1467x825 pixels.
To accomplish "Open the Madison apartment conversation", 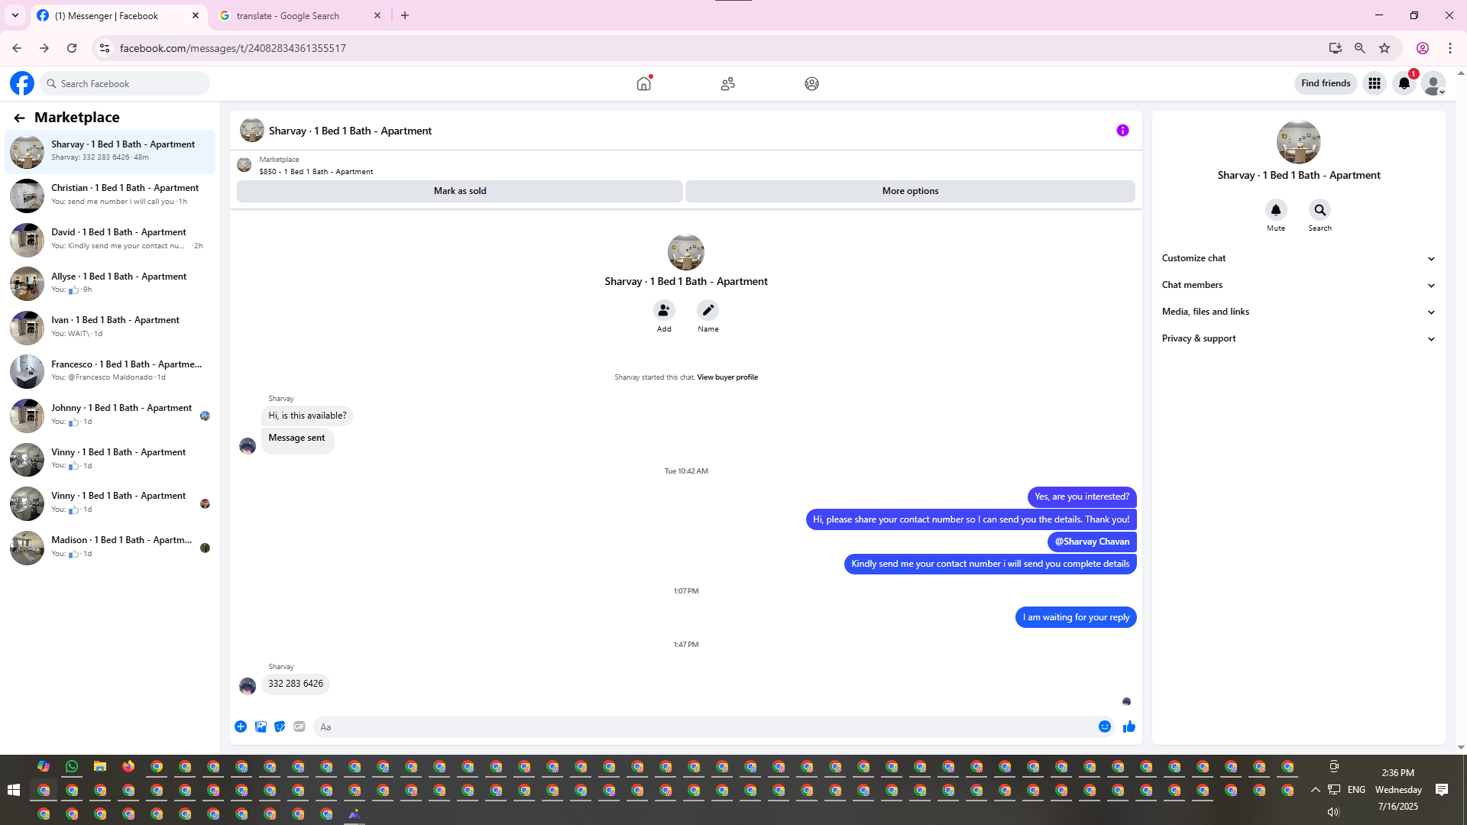I will point(110,547).
